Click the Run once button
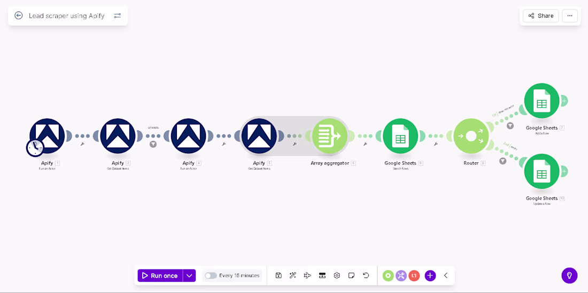Image resolution: width=588 pixels, height=293 pixels. (x=160, y=276)
